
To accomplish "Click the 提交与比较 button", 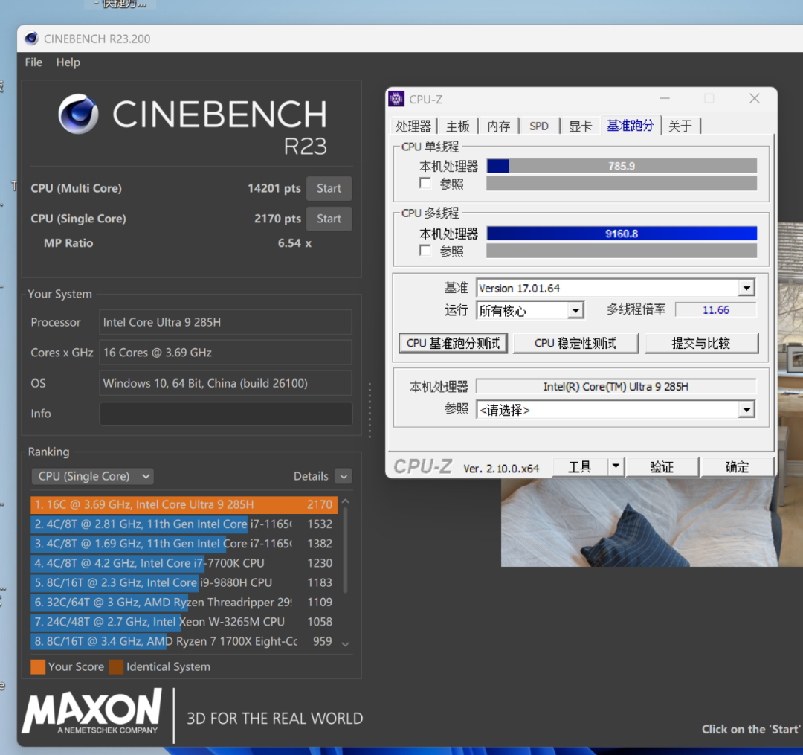I will point(701,343).
